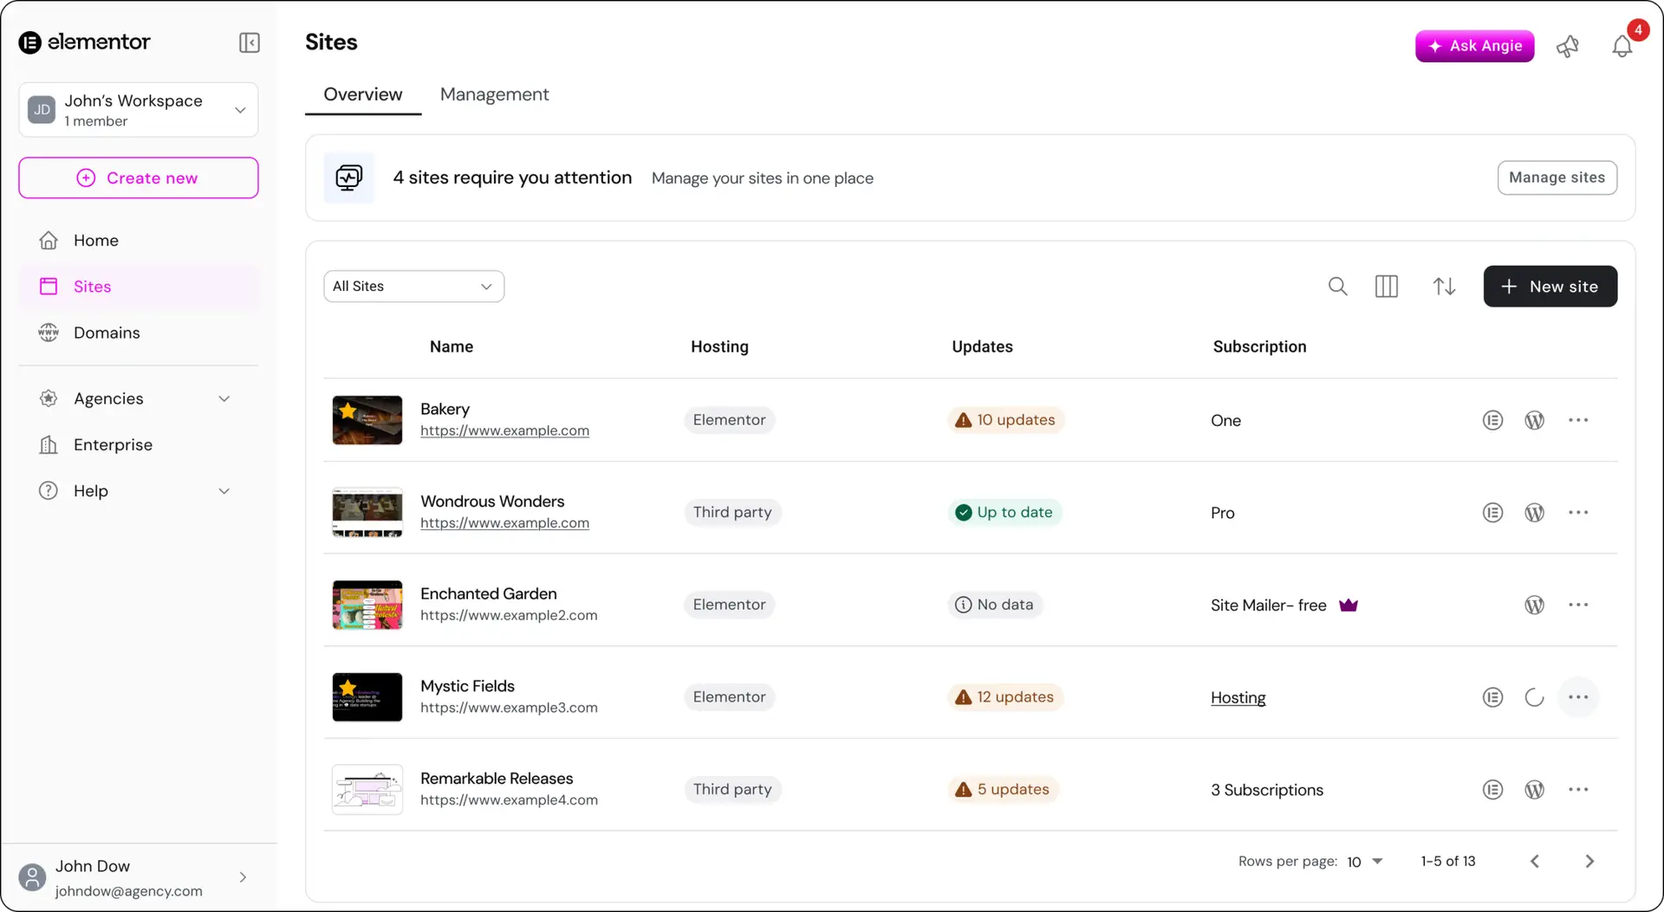This screenshot has width=1664, height=912.
Task: Open Domains in sidebar
Action: (x=139, y=333)
